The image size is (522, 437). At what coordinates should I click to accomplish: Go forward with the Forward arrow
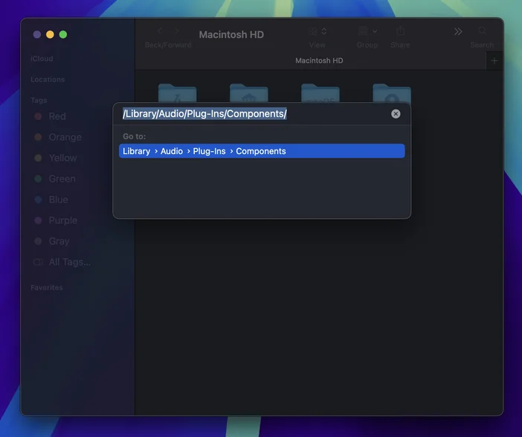coord(177,31)
